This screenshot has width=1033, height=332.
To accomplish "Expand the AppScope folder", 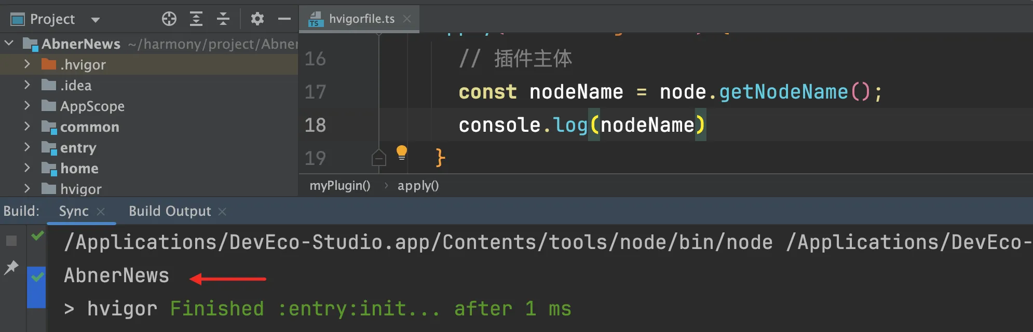I will click(x=27, y=105).
